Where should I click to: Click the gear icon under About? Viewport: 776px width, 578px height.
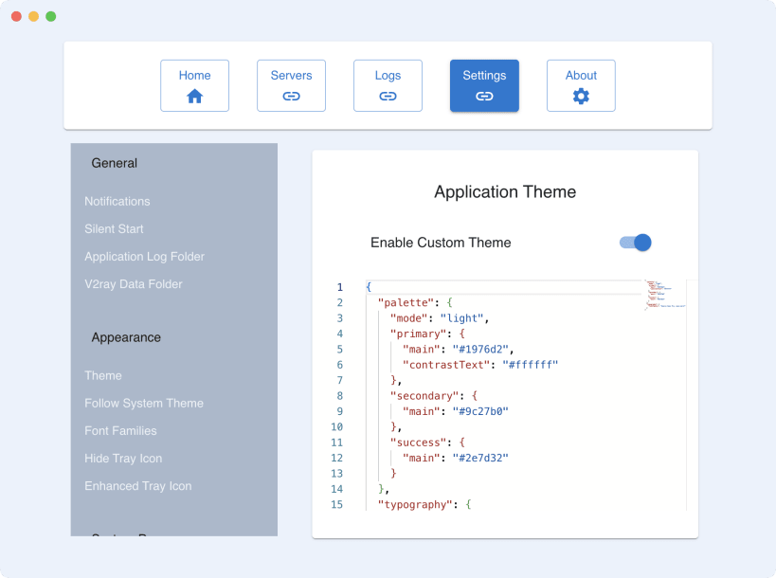pos(581,96)
